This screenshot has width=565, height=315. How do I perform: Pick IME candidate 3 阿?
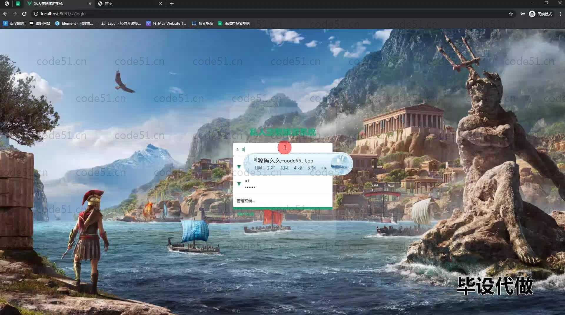point(284,168)
